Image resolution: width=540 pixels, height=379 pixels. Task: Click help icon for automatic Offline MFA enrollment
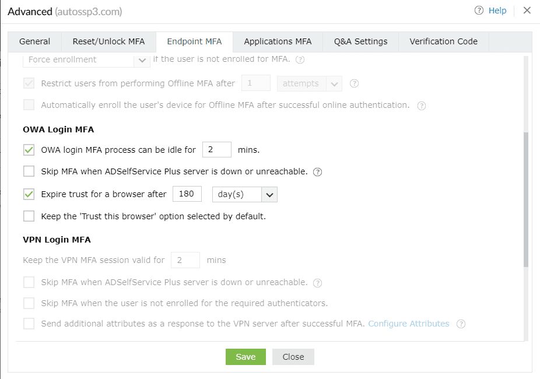(x=422, y=106)
